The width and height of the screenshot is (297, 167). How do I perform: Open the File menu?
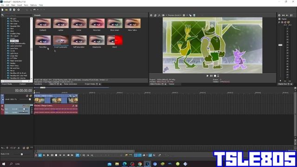tap(2, 5)
